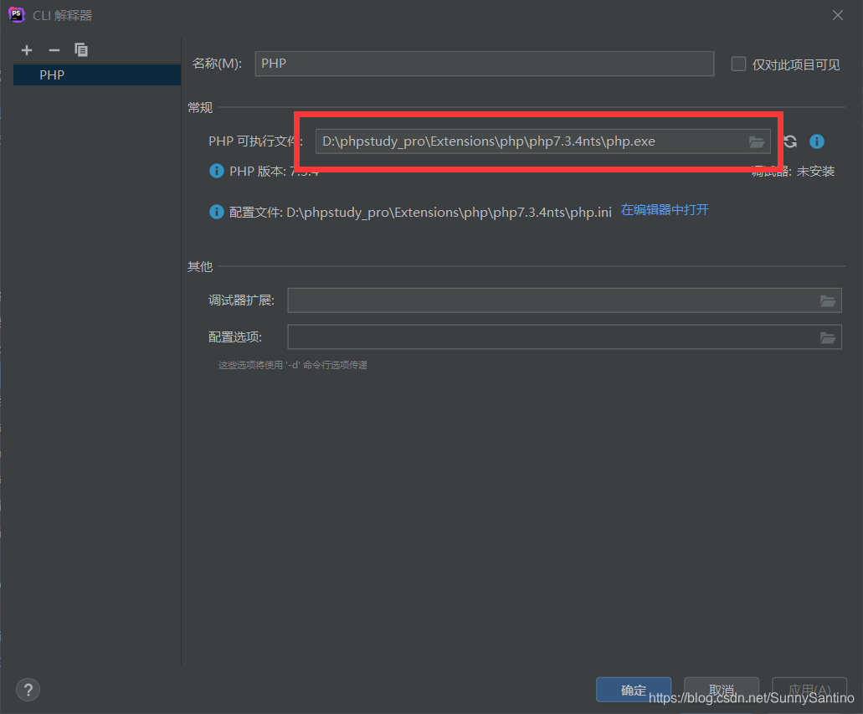
Task: Browse for a configuration options file
Action: [x=828, y=336]
